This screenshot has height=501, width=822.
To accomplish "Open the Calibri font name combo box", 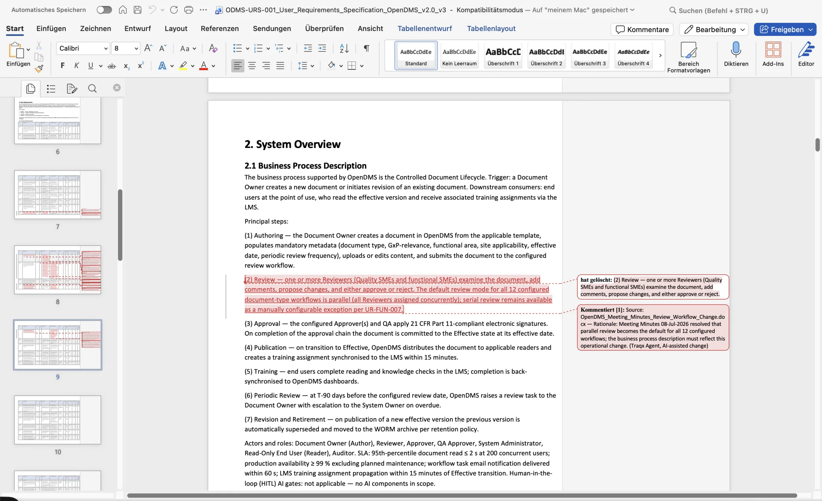I will [83, 48].
